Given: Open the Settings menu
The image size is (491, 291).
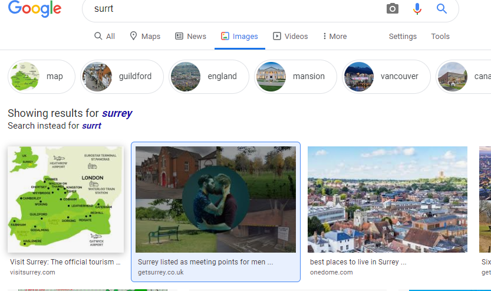Looking at the screenshot, I should (x=403, y=37).
